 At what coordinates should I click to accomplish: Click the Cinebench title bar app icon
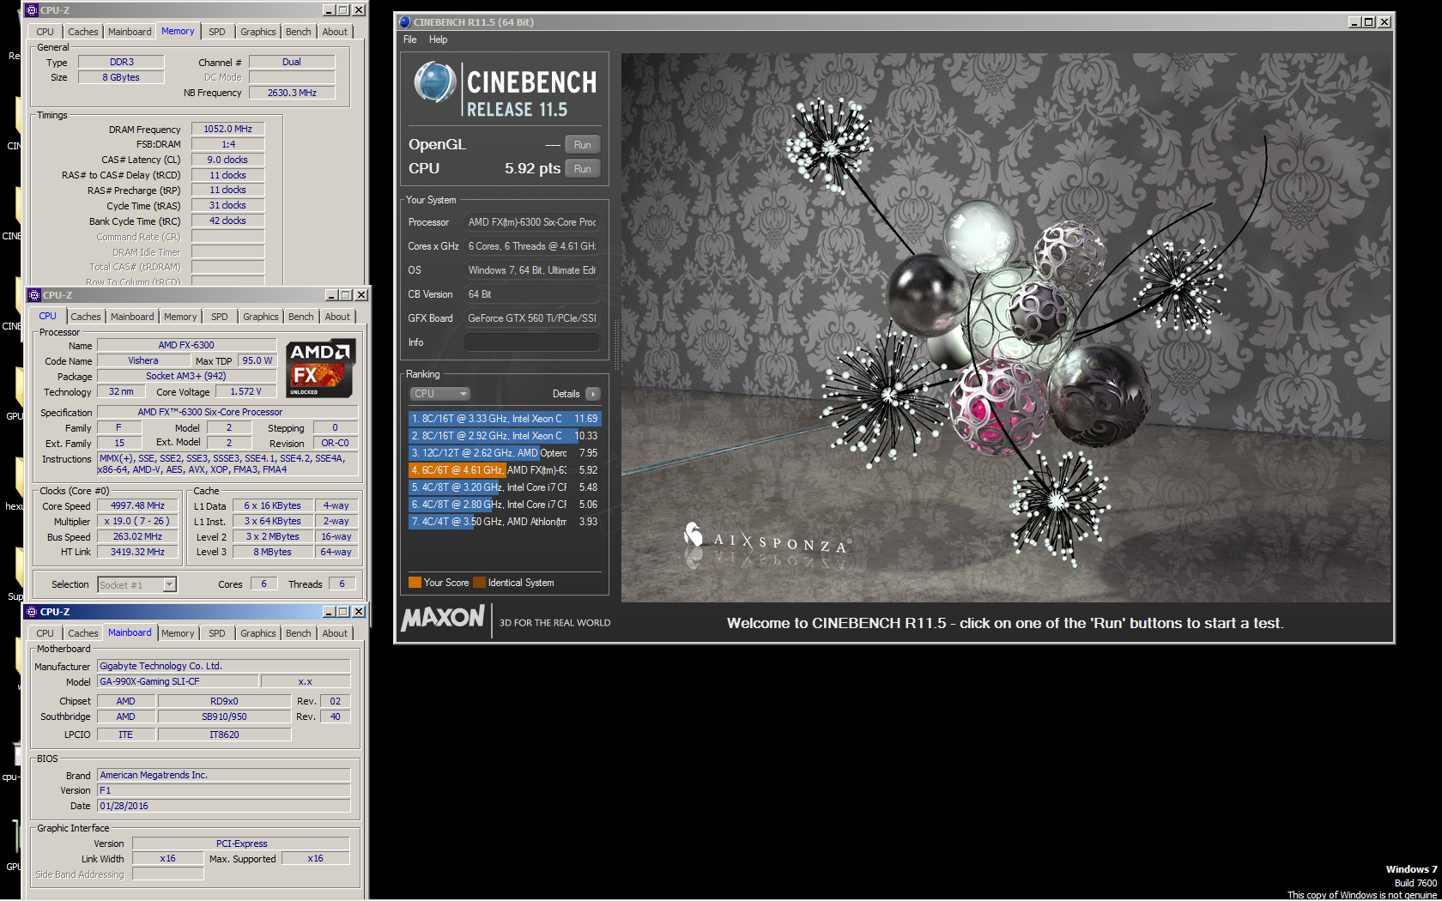[405, 22]
